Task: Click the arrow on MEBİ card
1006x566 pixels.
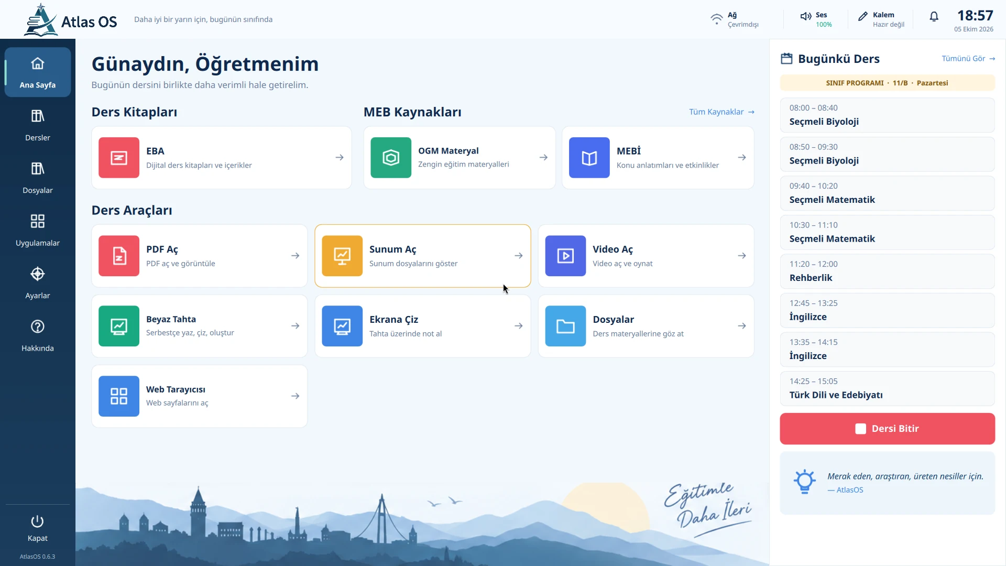Action: click(742, 158)
